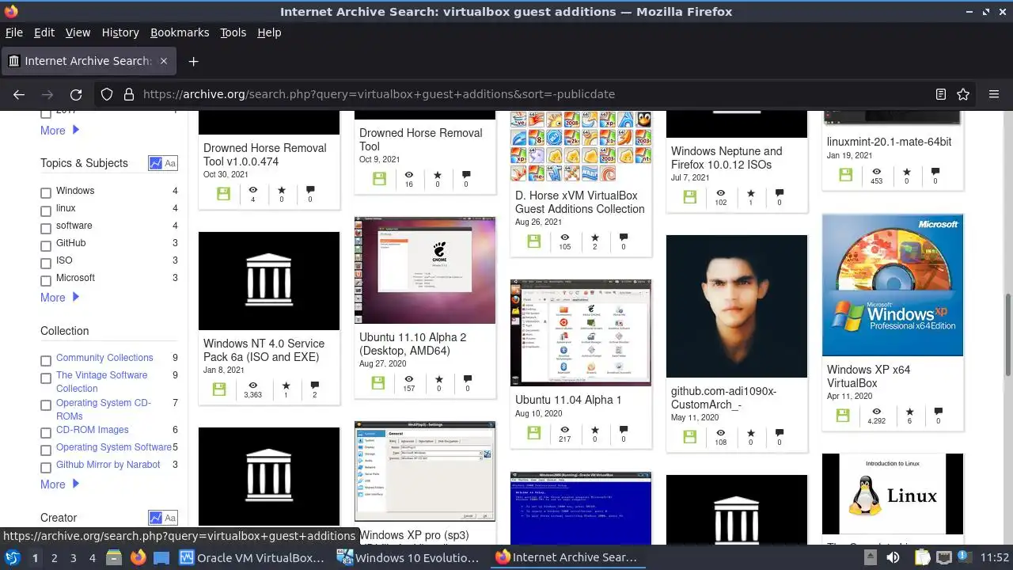Click favorites star under Windows Neptune and Firefox ISOs
The image size is (1013, 570).
[750, 193]
